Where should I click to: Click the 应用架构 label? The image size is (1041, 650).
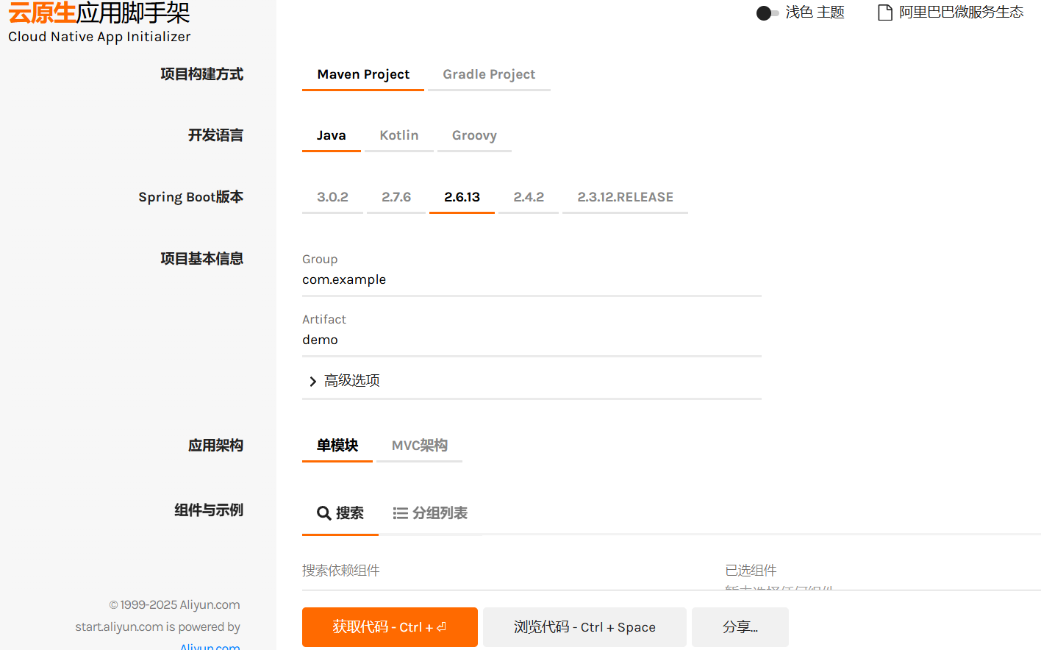pyautogui.click(x=215, y=446)
